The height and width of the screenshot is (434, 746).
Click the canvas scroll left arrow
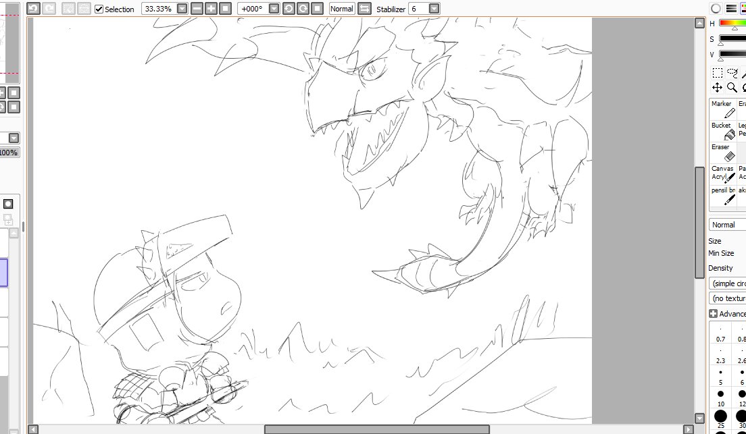pos(33,430)
